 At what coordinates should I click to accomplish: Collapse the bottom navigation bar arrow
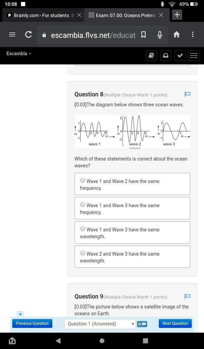pyautogui.click(x=20, y=314)
